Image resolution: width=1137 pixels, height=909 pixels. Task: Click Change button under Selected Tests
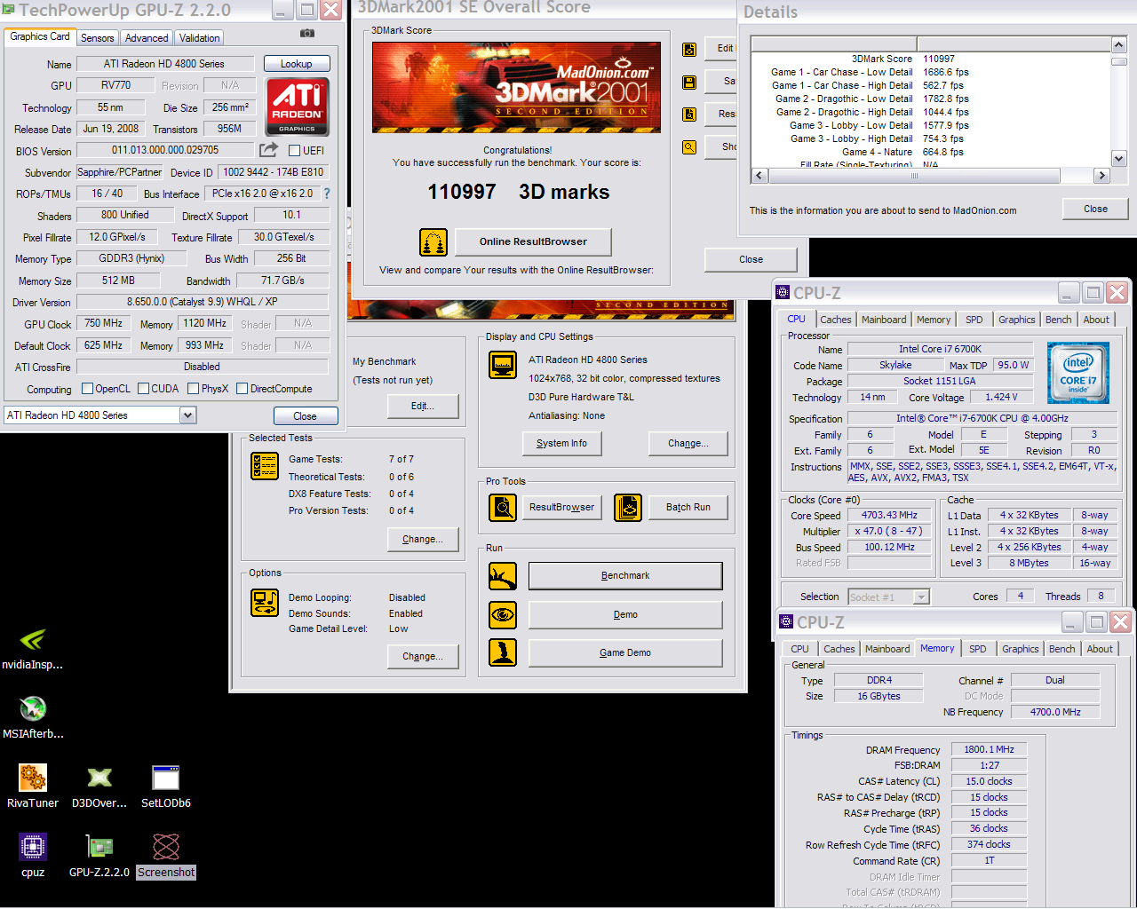[423, 539]
